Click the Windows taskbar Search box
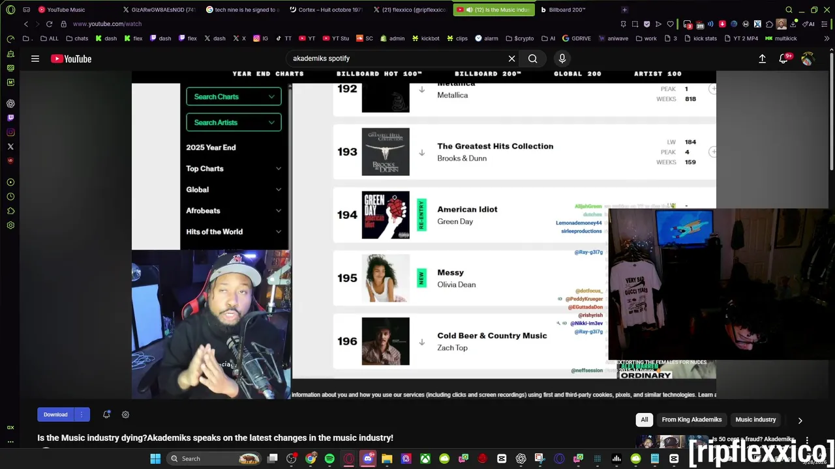Screen dimensions: 835x469 pos(214,459)
